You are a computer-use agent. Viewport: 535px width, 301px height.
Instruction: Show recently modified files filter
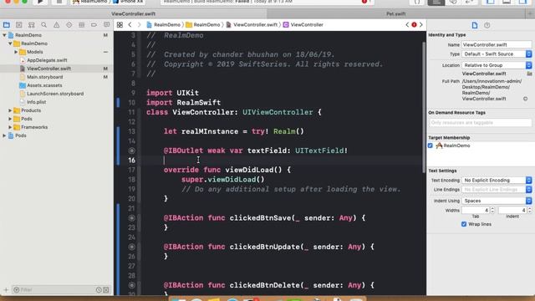click(x=99, y=290)
